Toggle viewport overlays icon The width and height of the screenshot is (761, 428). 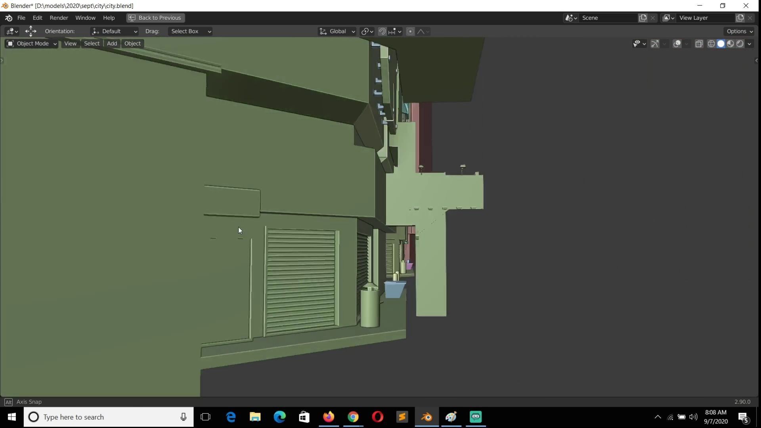(x=677, y=44)
